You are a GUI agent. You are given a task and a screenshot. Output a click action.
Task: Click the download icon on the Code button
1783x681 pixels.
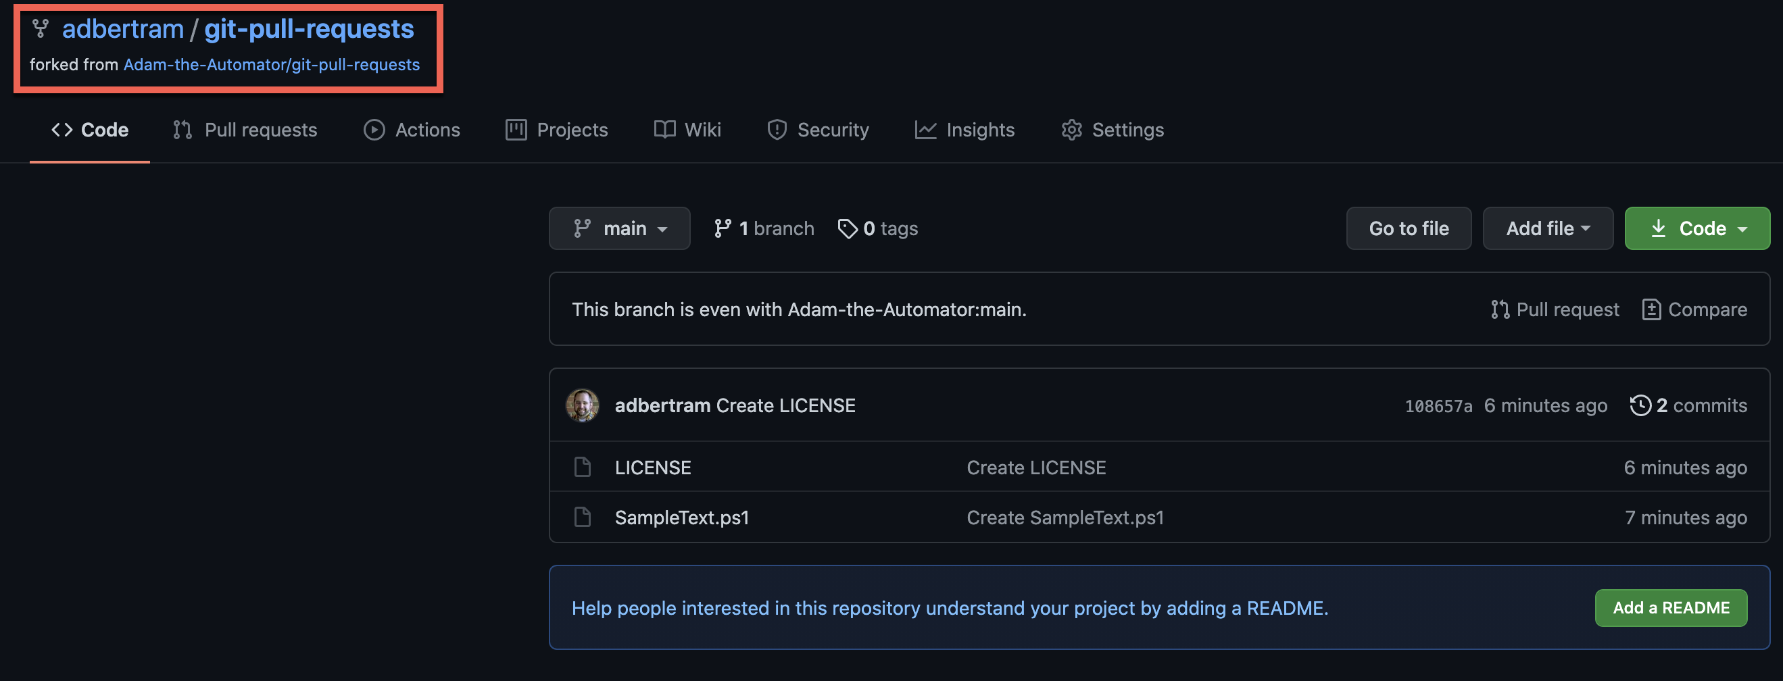pos(1659,228)
